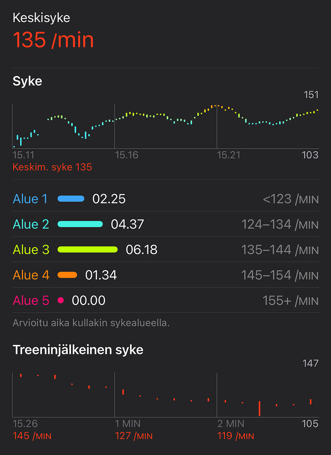Select the blue Alue 1 zone bar
Viewport: 331px width, 455px height.
71,198
